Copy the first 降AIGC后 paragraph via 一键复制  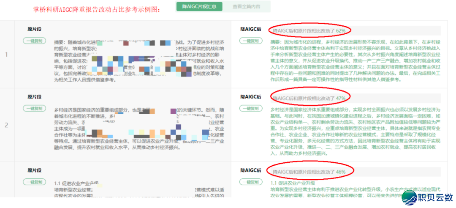[250, 41]
